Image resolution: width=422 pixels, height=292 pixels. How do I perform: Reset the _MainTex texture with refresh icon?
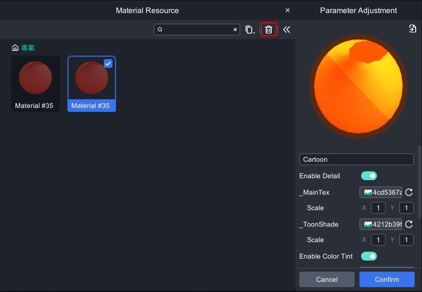click(409, 192)
